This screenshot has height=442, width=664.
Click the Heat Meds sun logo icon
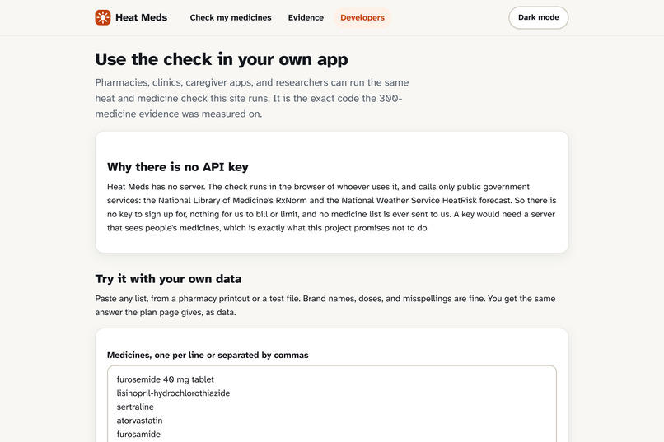tap(103, 17)
